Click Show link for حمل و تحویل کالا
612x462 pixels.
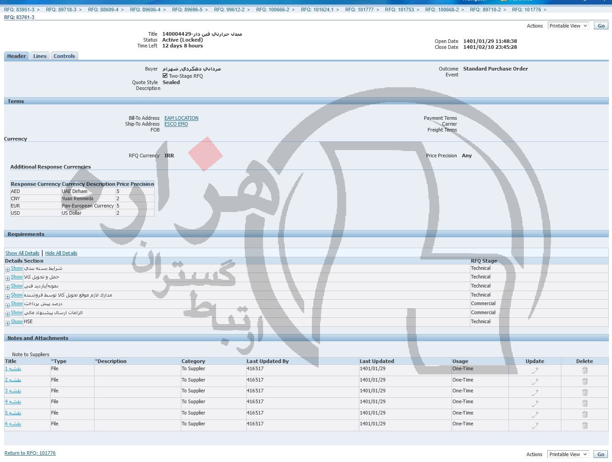[17, 277]
